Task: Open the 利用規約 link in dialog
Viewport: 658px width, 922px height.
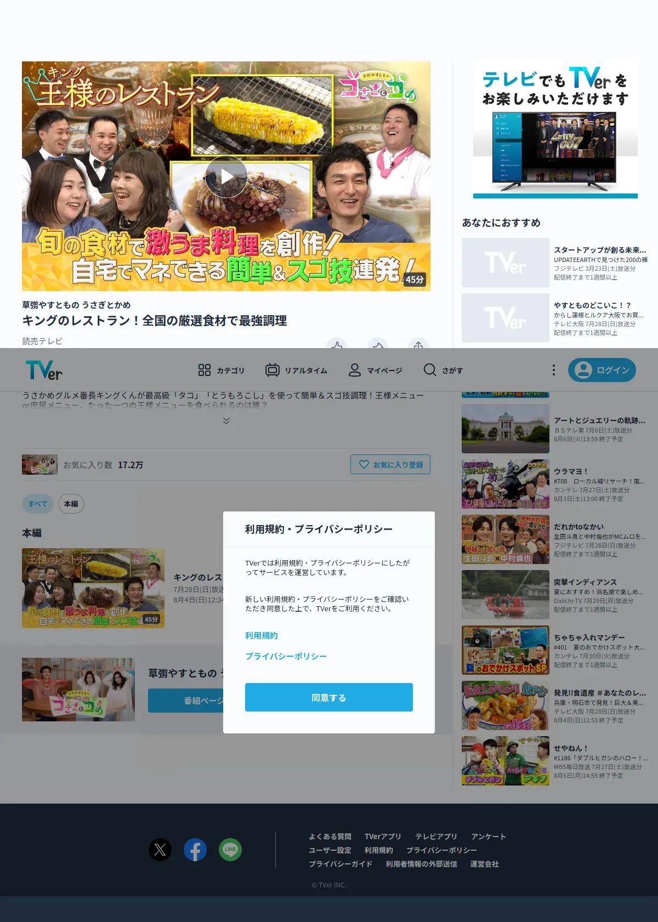Action: point(262,636)
